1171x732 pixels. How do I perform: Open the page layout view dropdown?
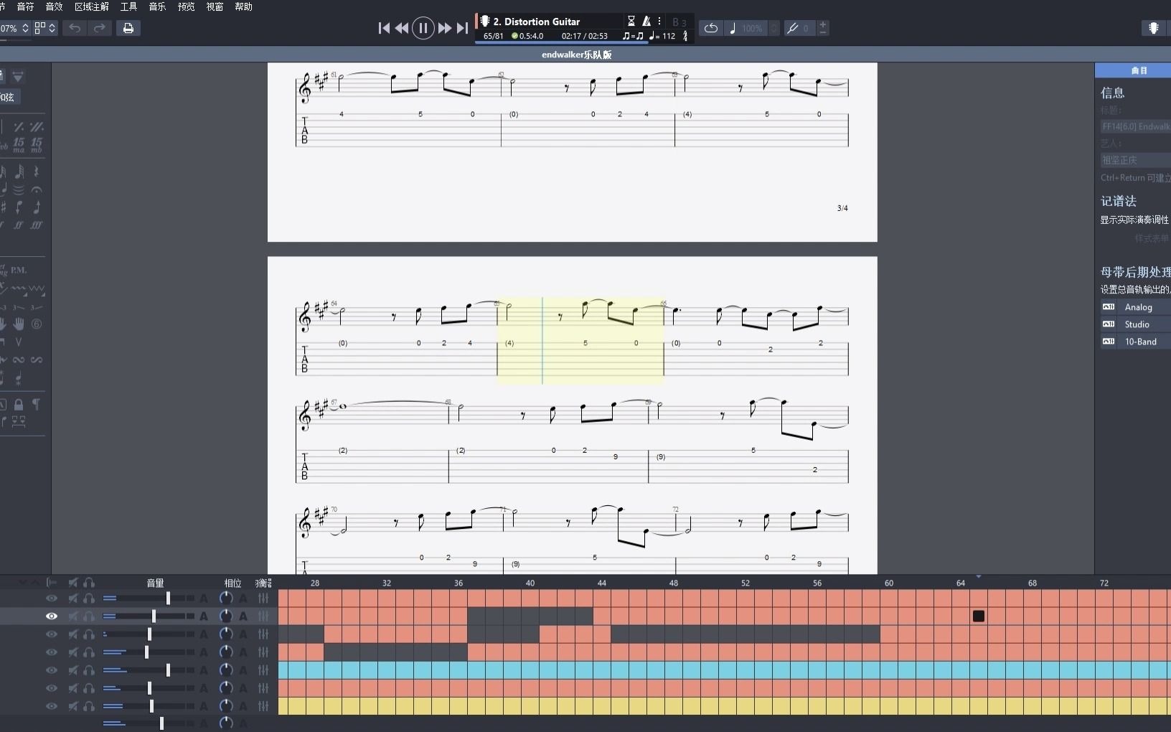point(45,28)
